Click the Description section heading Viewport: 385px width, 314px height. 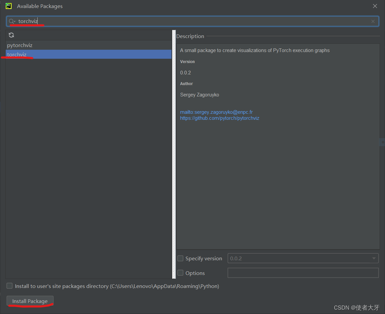[190, 36]
